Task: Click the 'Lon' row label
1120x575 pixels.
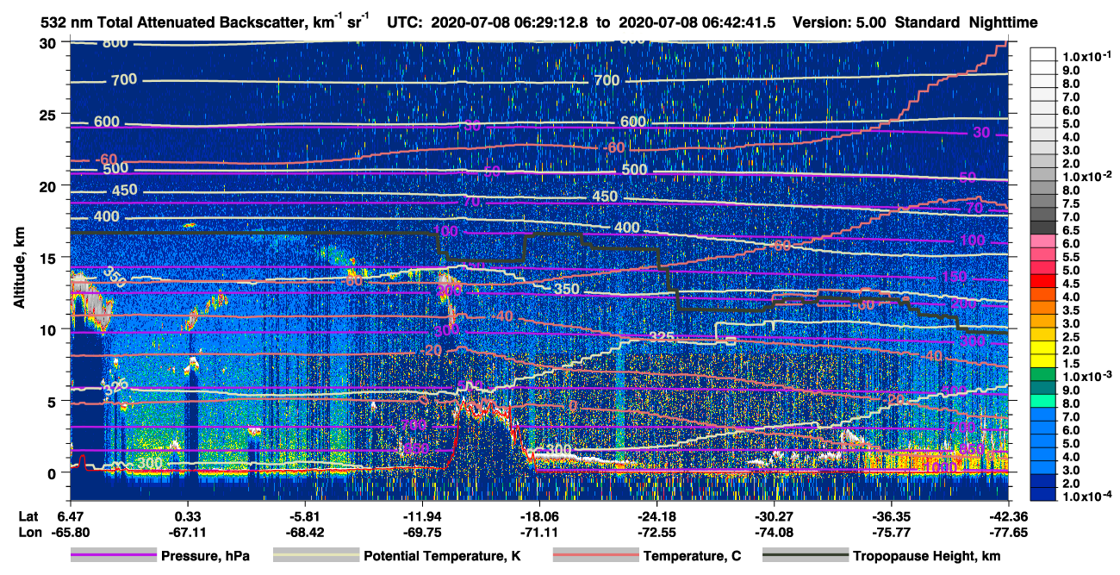Action: tap(28, 533)
